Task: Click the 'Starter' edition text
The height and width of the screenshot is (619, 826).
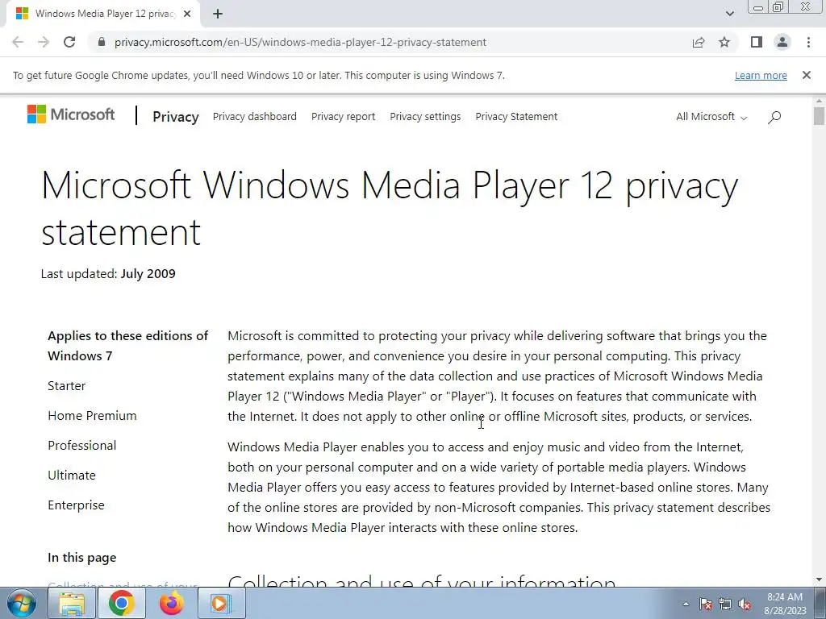Action: (66, 386)
